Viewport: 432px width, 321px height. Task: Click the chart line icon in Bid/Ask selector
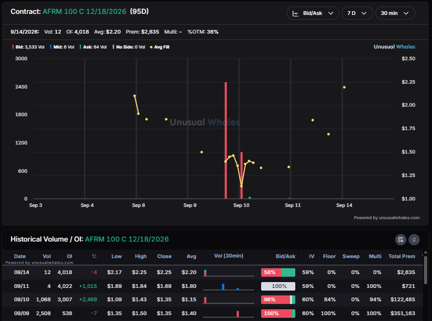coord(295,13)
